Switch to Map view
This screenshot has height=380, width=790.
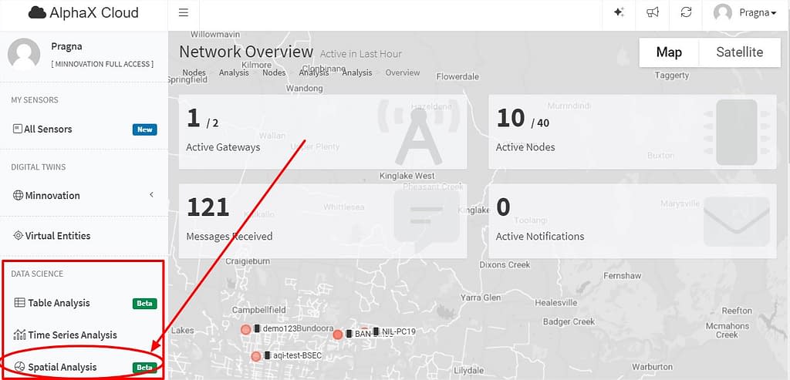pos(669,52)
